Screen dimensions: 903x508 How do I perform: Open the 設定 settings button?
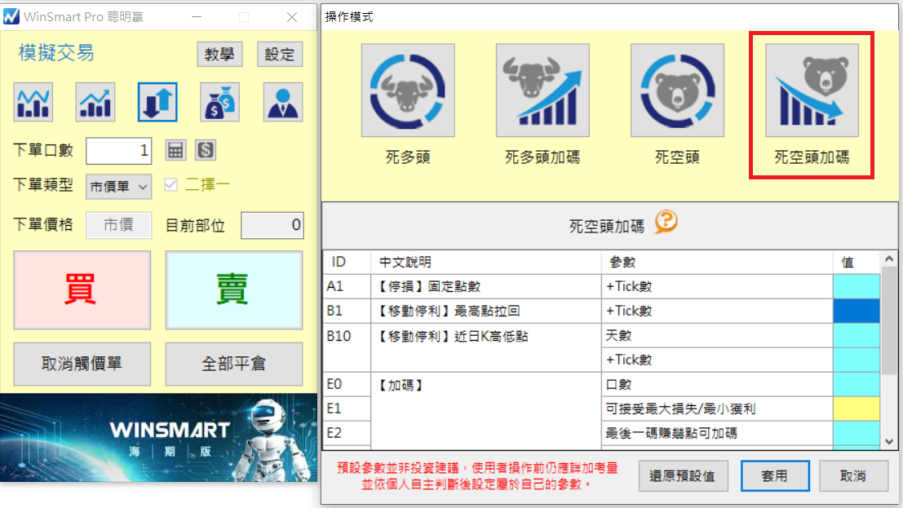280,54
